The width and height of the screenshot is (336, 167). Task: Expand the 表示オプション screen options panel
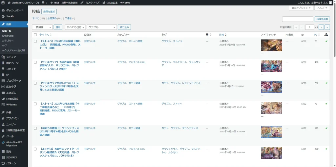point(301,8)
